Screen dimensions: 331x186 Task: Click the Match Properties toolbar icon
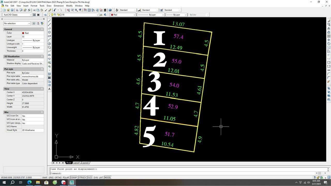47,10
